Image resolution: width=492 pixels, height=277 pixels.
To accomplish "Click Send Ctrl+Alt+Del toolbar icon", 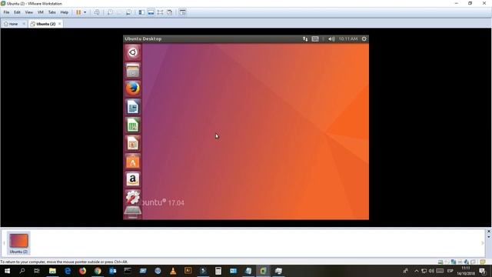I will point(97,12).
